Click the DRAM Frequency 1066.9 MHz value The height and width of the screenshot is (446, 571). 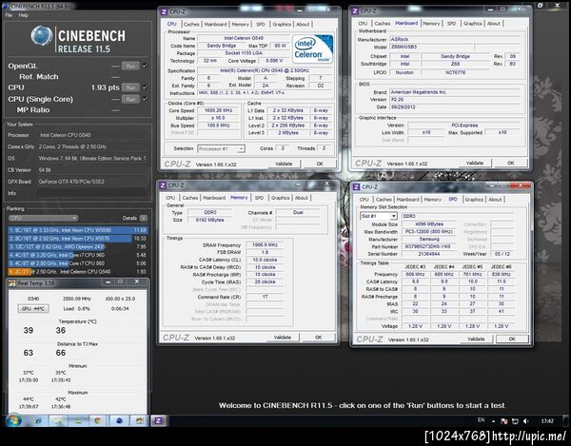265,245
